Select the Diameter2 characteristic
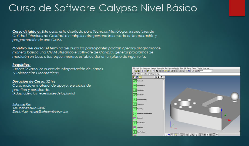The width and height of the screenshot is (249, 146). [x=138, y=127]
